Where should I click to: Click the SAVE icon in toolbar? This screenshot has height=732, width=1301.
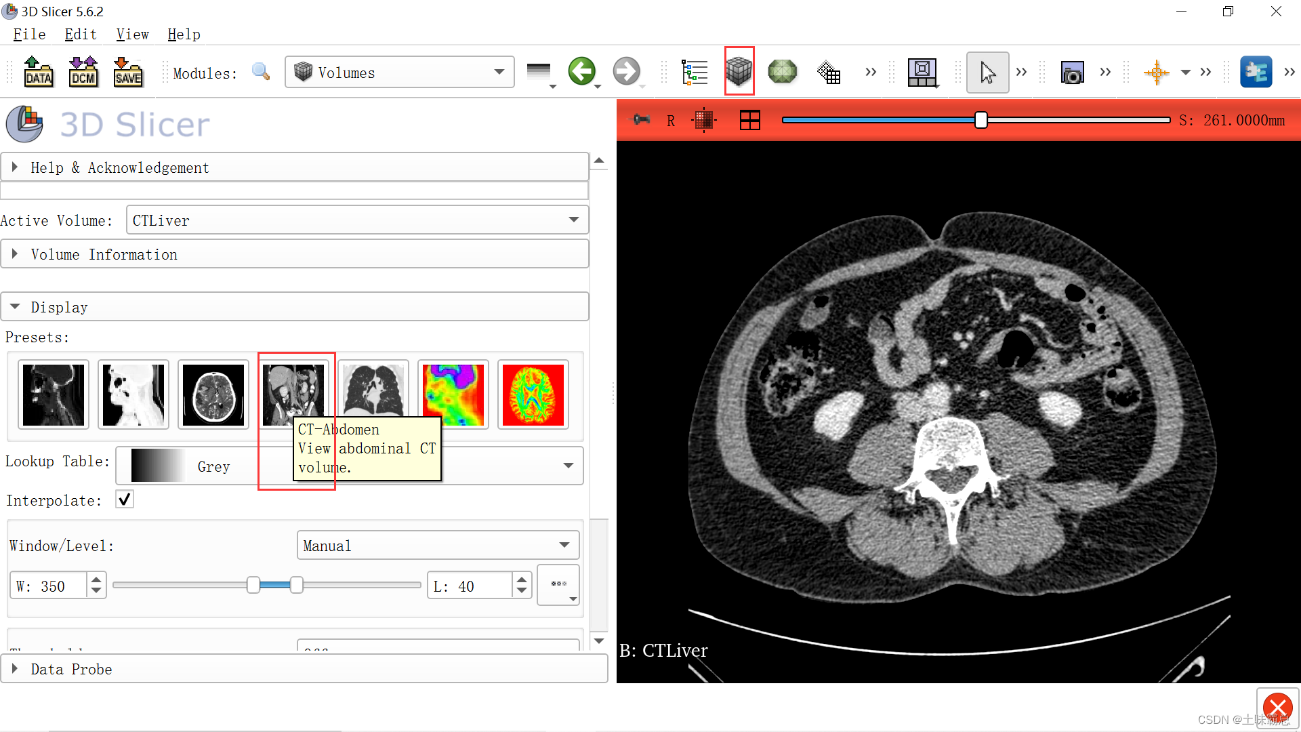click(x=127, y=72)
